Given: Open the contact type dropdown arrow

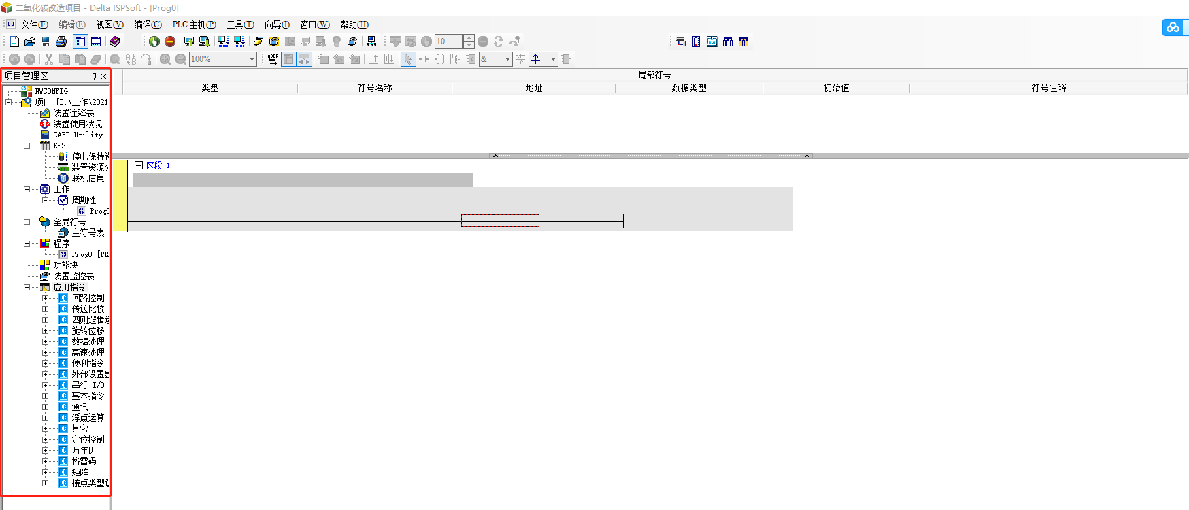Looking at the screenshot, I should point(553,59).
